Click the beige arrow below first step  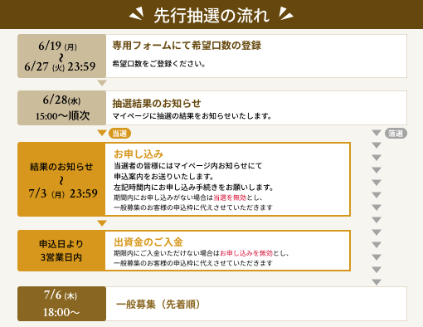[102, 83]
